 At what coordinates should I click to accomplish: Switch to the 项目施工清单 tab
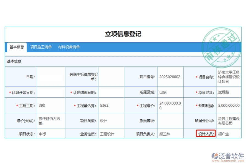point(41,47)
